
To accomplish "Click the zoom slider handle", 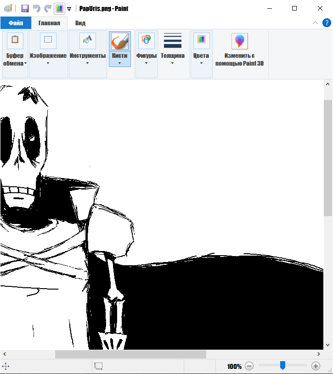I will (282, 365).
